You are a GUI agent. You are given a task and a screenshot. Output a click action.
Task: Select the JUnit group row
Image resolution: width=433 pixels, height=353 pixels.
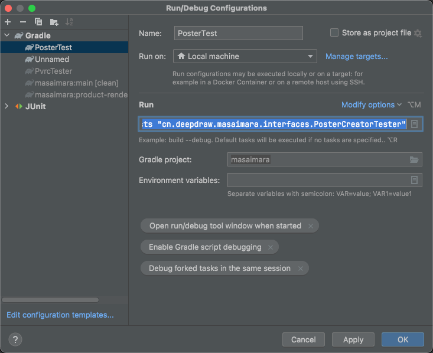coord(64,106)
